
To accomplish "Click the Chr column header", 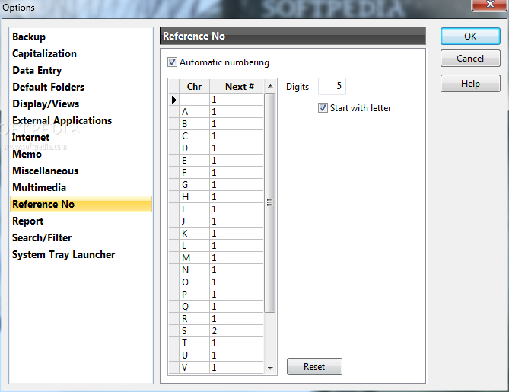I will [194, 86].
